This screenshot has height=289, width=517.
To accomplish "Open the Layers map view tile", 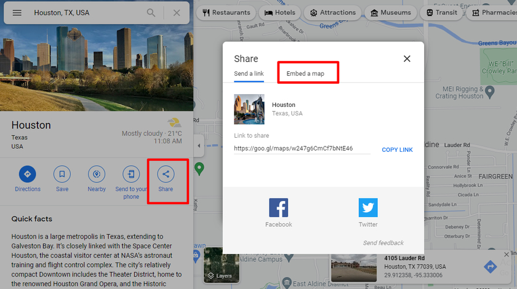I will click(221, 265).
